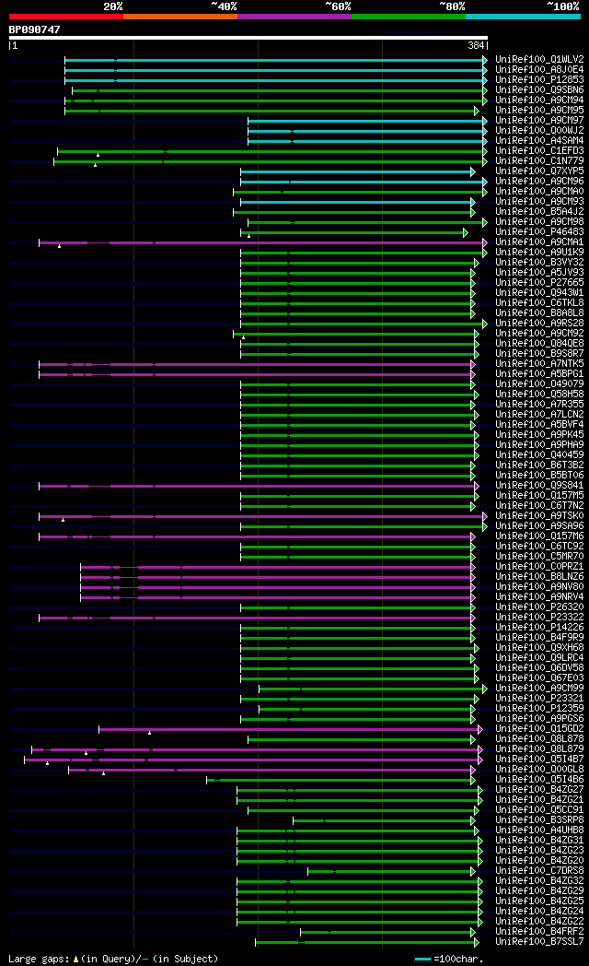Click label UniRef100_C6T7N2
Image resolution: width=589 pixels, height=966 pixels.
539,506
